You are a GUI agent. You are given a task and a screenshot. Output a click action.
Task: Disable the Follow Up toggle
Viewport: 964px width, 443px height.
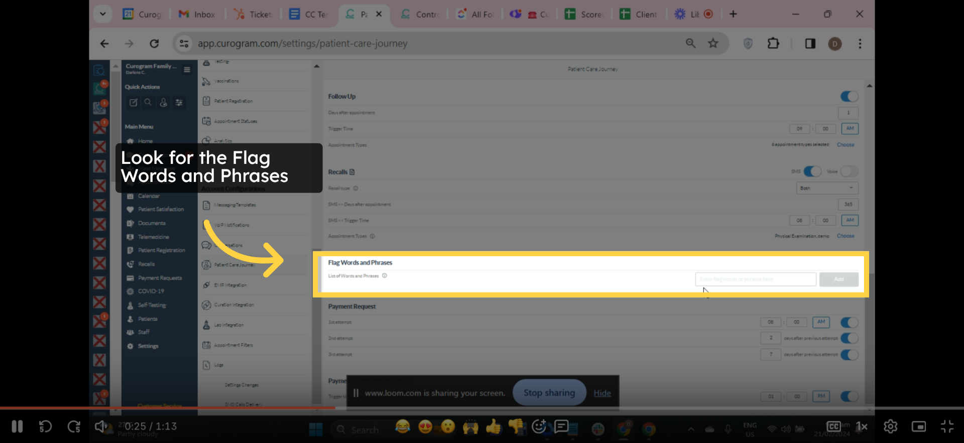click(x=850, y=96)
